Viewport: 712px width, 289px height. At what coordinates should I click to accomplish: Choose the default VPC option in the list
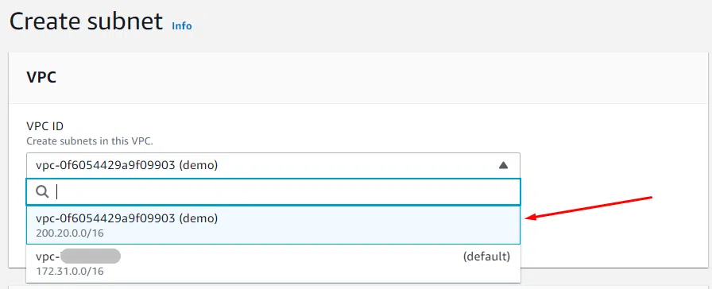[x=273, y=264]
